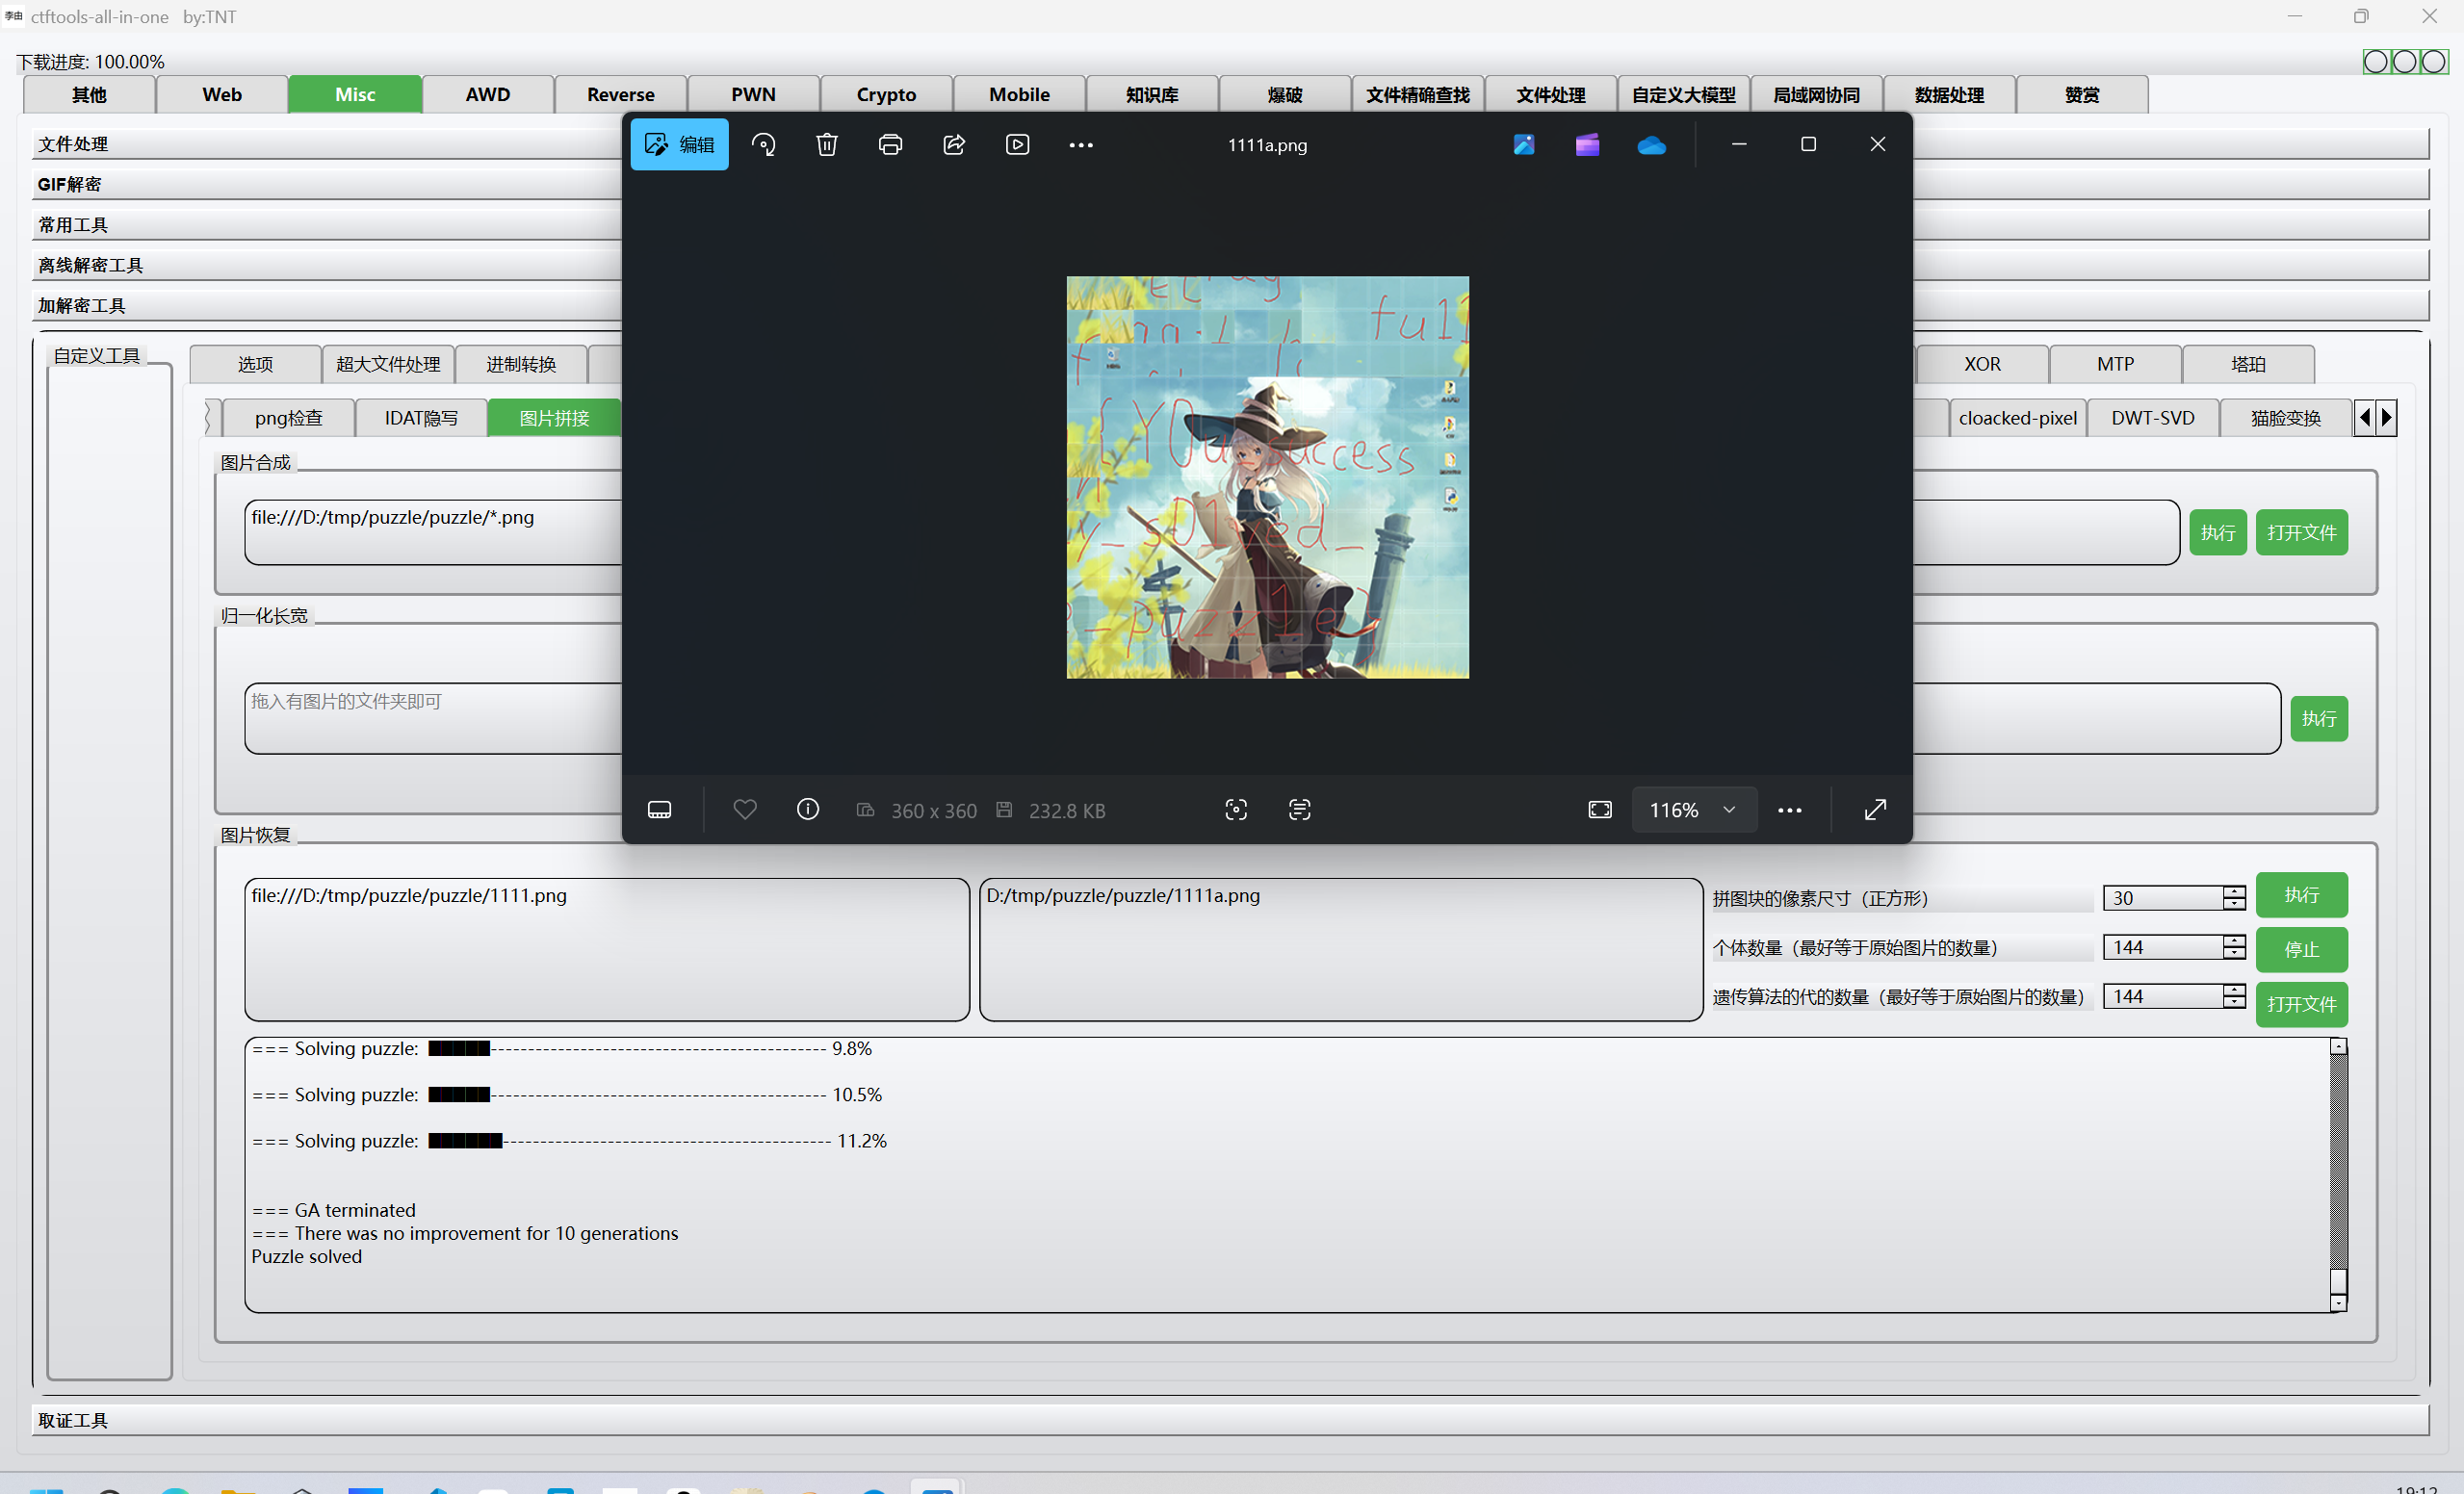
Task: Select the 图片拼接 tab
Action: [554, 418]
